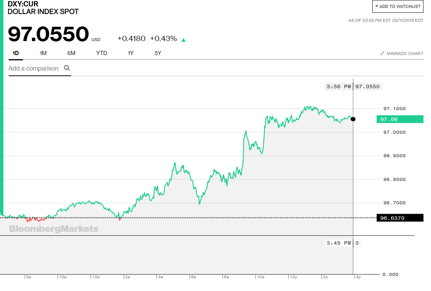The image size is (431, 291).
Task: Click the +0.43% percent change
Action: tap(163, 38)
